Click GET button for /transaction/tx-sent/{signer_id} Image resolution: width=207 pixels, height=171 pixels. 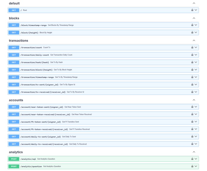tap(14, 84)
